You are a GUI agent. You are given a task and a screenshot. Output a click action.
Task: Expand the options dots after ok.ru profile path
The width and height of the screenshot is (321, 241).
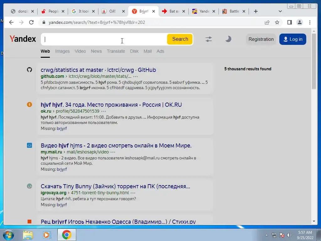tap(103, 111)
